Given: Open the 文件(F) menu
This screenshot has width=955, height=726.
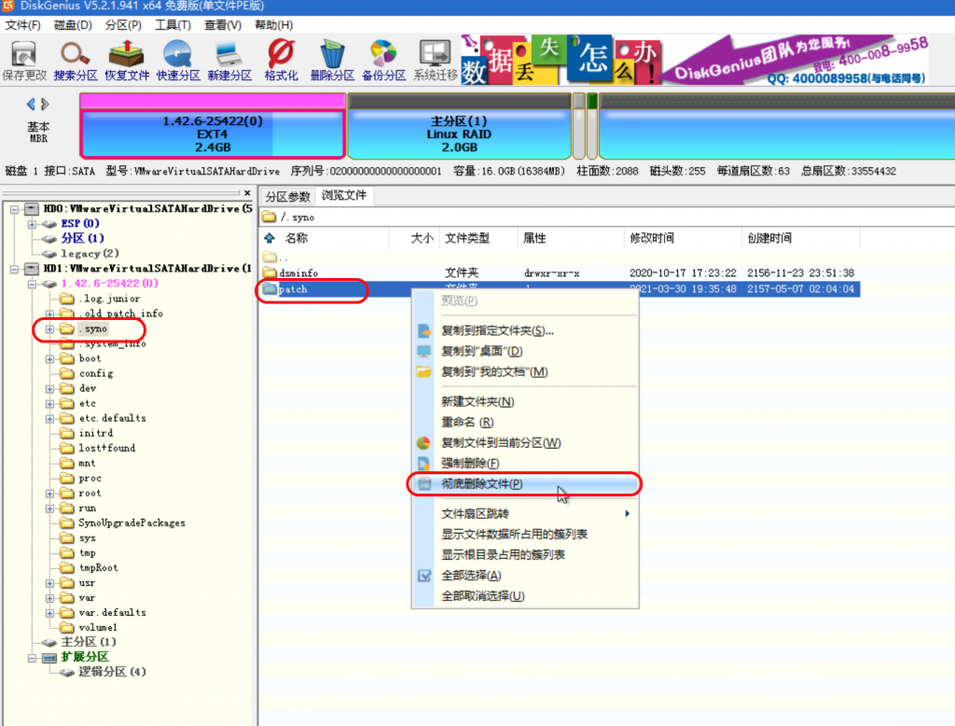Looking at the screenshot, I should tap(22, 25).
